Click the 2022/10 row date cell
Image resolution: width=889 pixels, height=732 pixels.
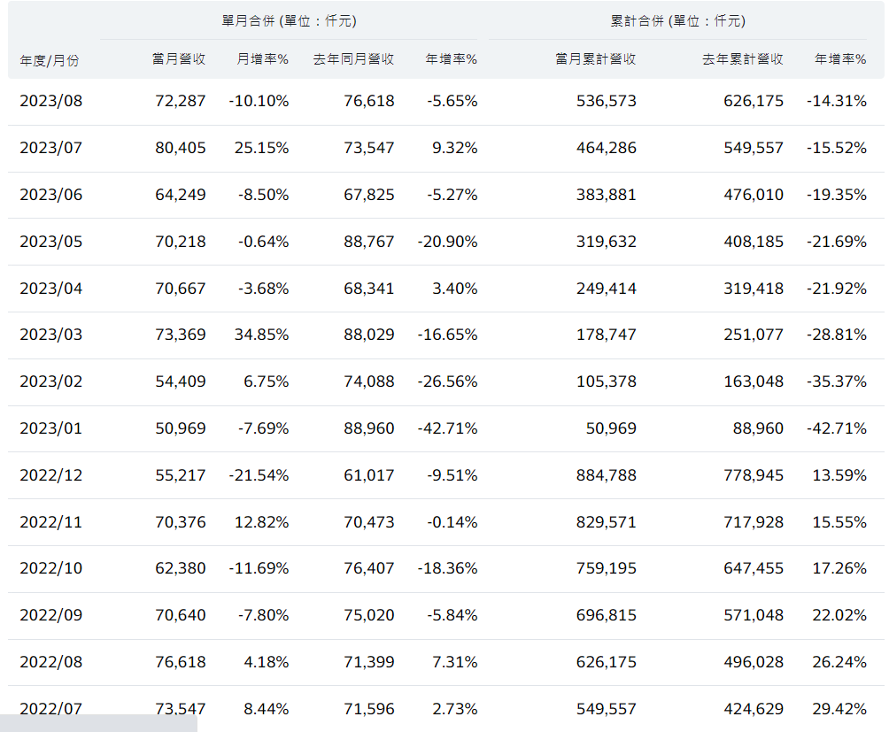click(50, 568)
